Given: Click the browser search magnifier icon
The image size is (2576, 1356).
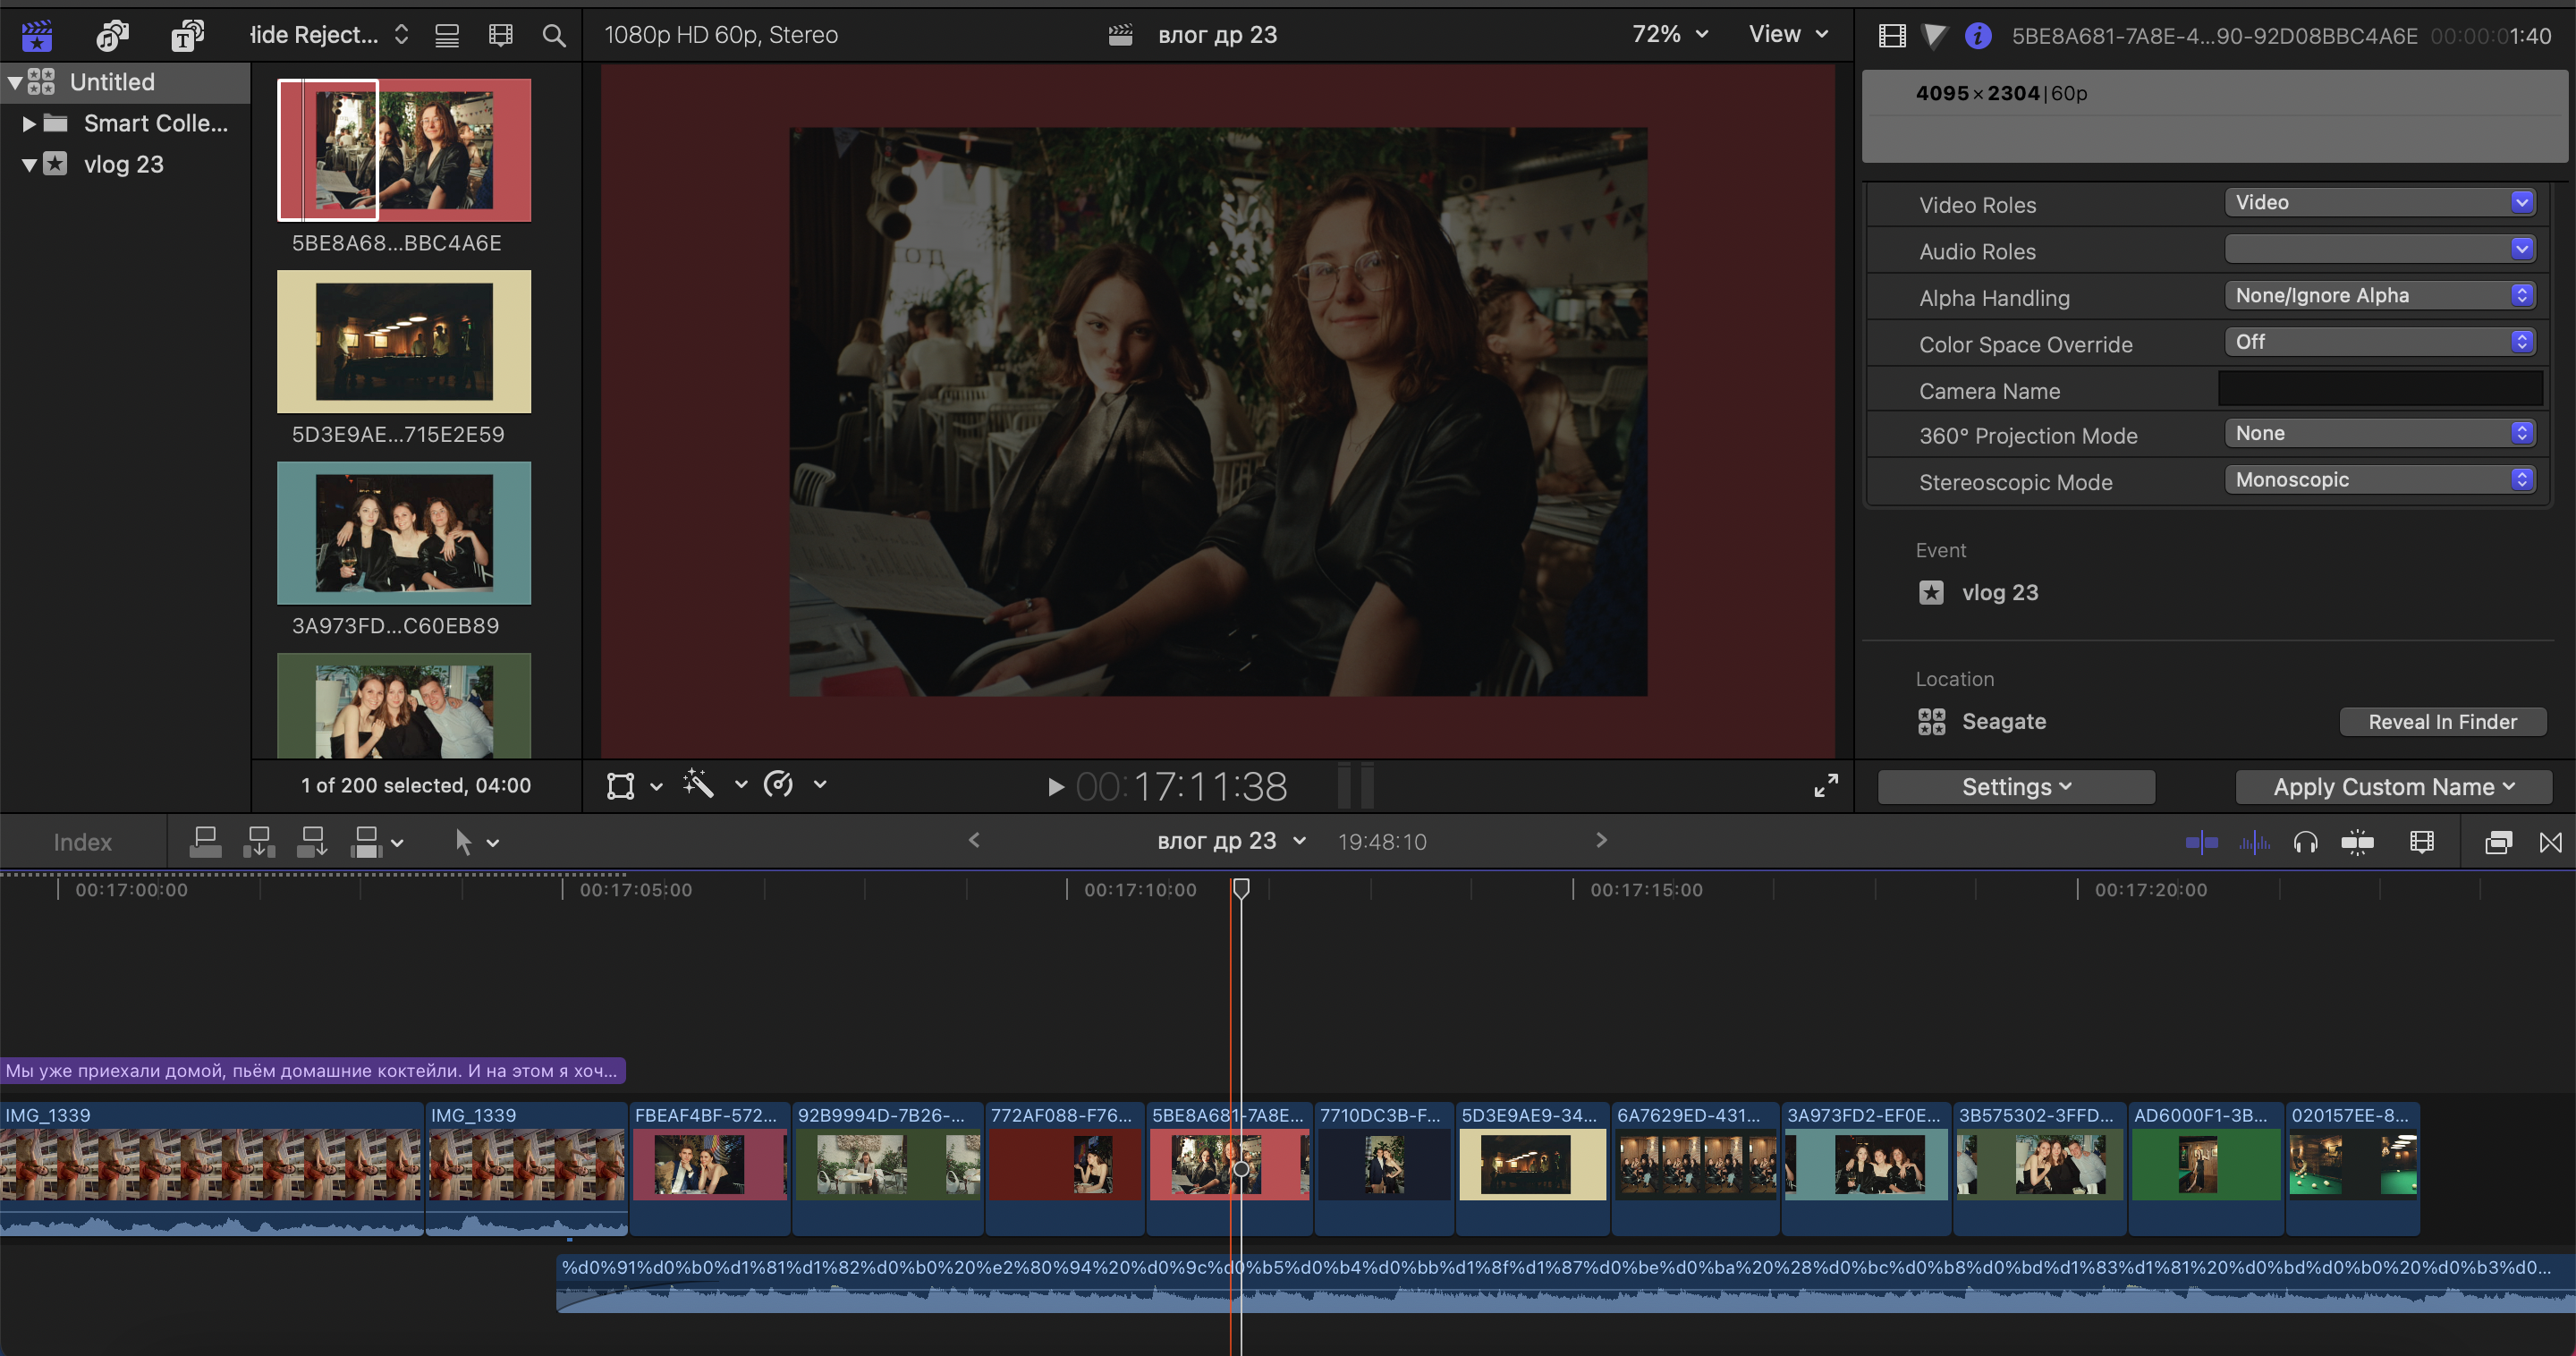Looking at the screenshot, I should point(553,36).
